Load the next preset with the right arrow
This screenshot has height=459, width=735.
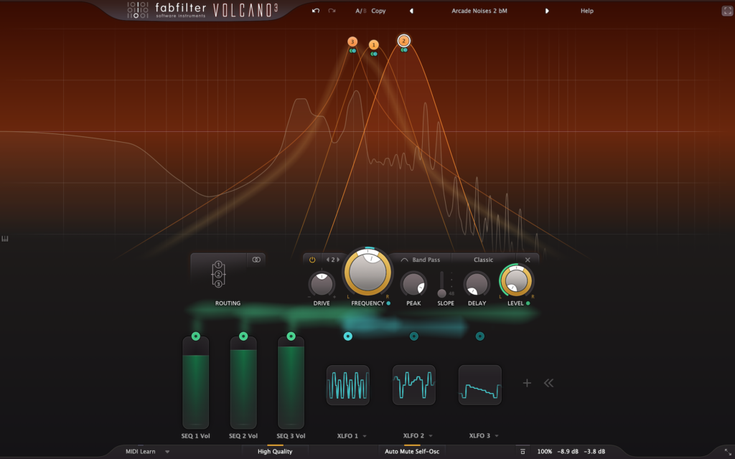click(547, 11)
